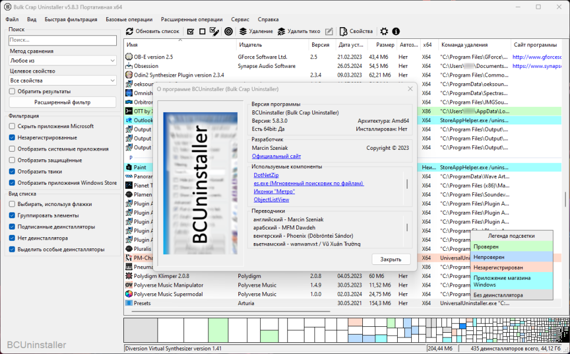This screenshot has height=354, width=570.
Task: Toggle Подписанные деинсталляторы checkbox
Action: point(12,227)
